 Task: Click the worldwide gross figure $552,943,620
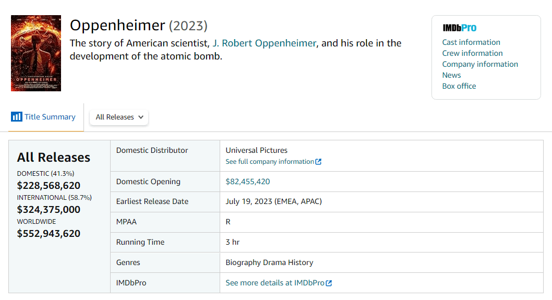coord(49,233)
